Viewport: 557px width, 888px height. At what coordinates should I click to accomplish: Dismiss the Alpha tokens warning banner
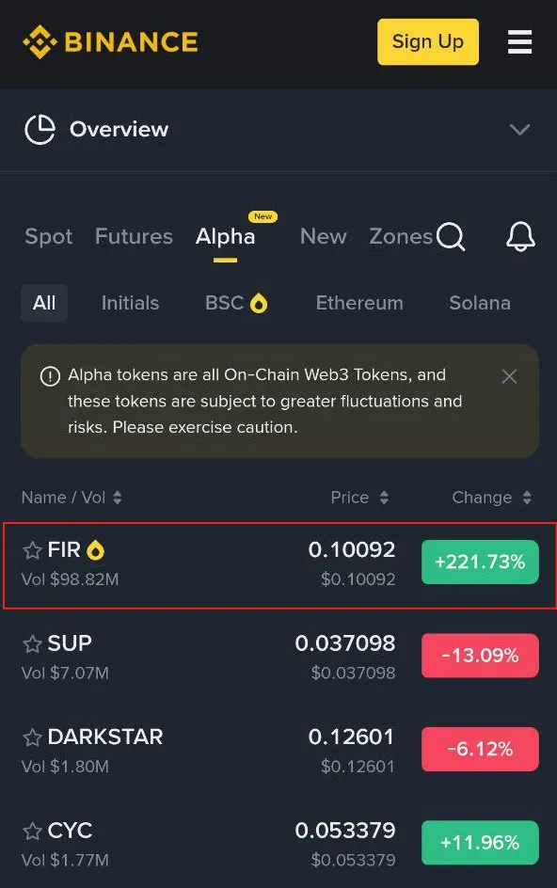pos(509,376)
